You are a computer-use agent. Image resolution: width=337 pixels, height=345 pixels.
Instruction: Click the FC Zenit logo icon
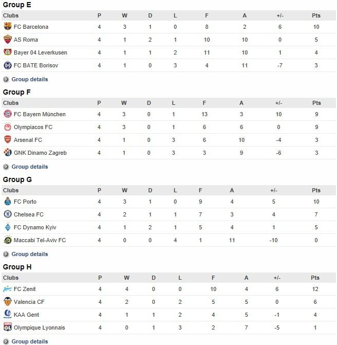[x=8, y=288]
